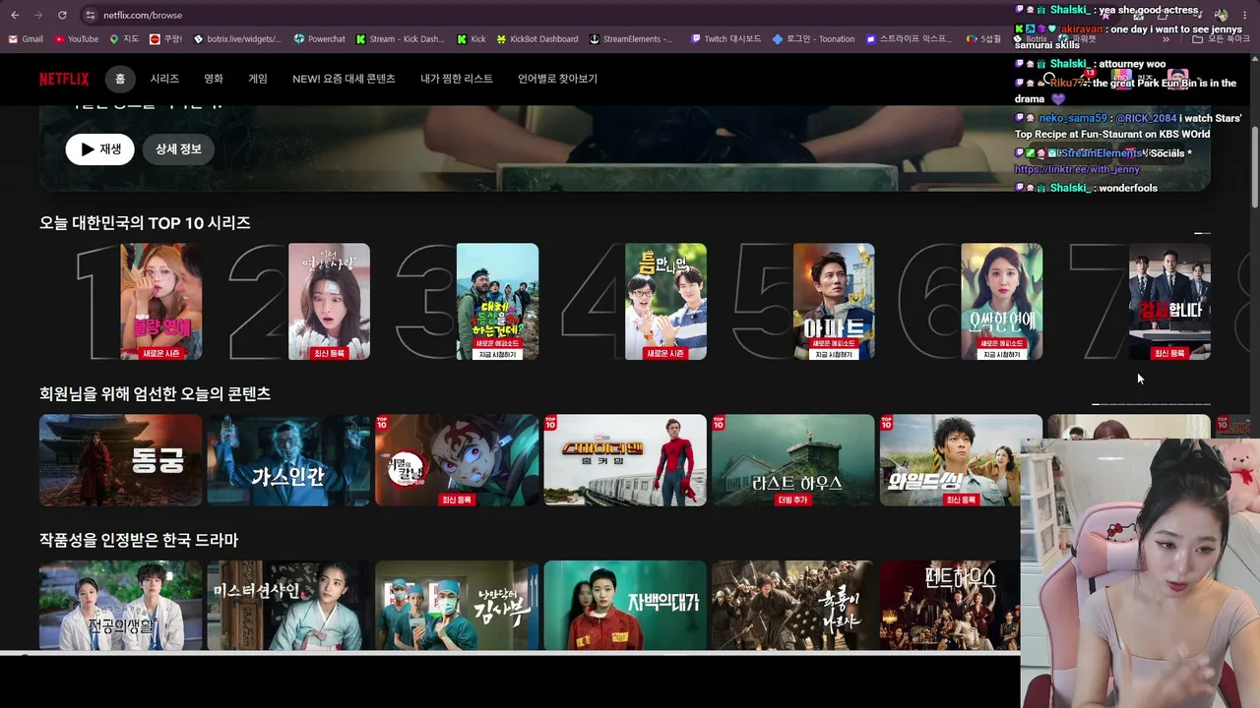Click the browser forward arrow
Image resolution: width=1260 pixels, height=708 pixels.
coord(38,15)
